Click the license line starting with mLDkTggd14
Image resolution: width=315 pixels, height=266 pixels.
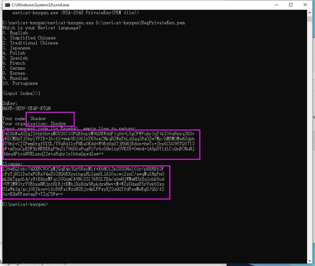tap(83, 179)
